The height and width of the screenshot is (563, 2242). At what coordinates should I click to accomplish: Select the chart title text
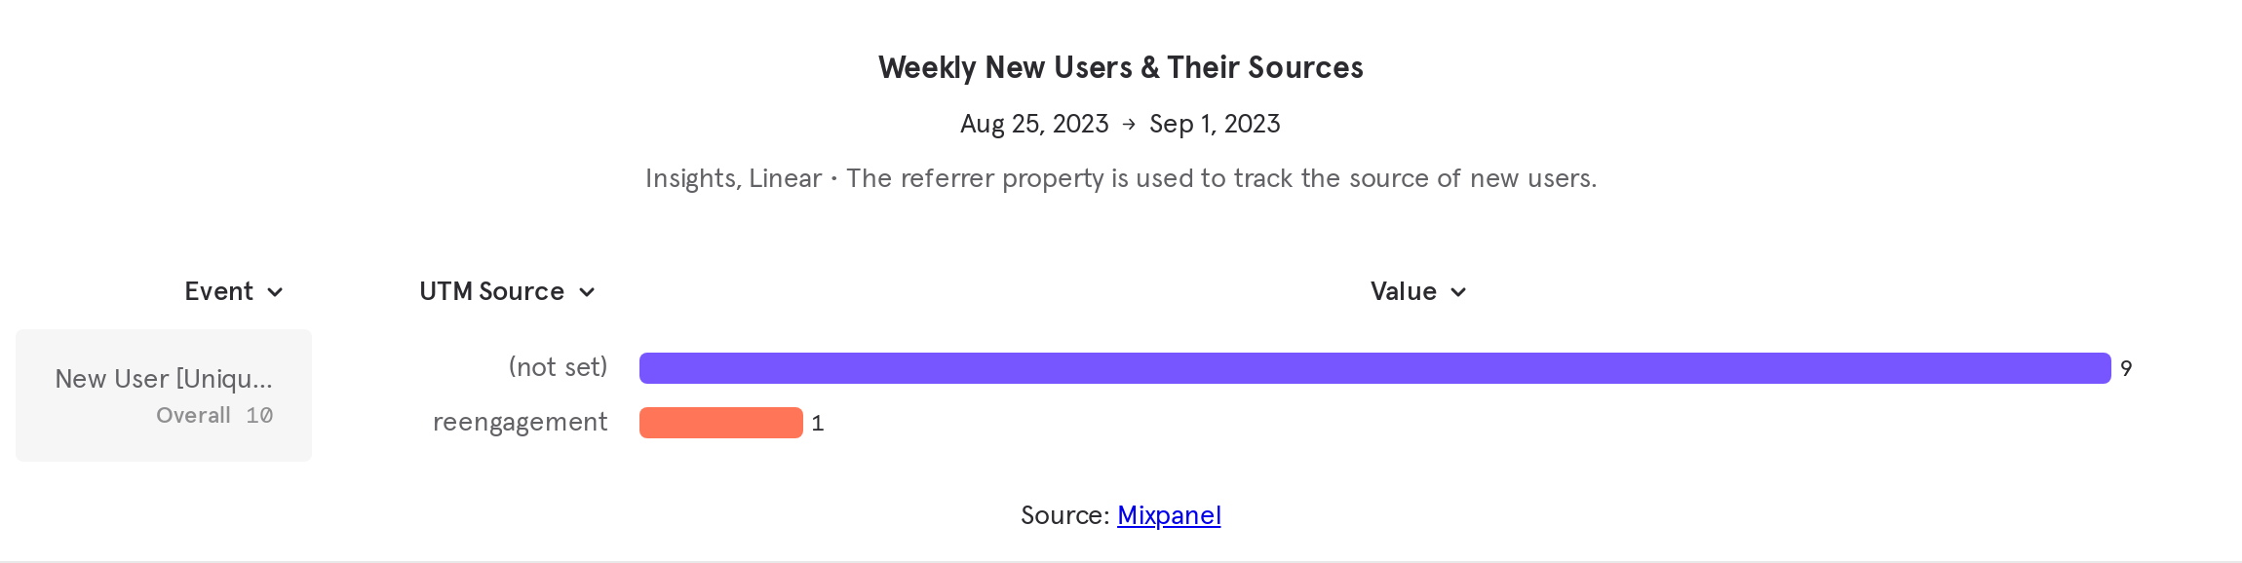click(x=1121, y=67)
